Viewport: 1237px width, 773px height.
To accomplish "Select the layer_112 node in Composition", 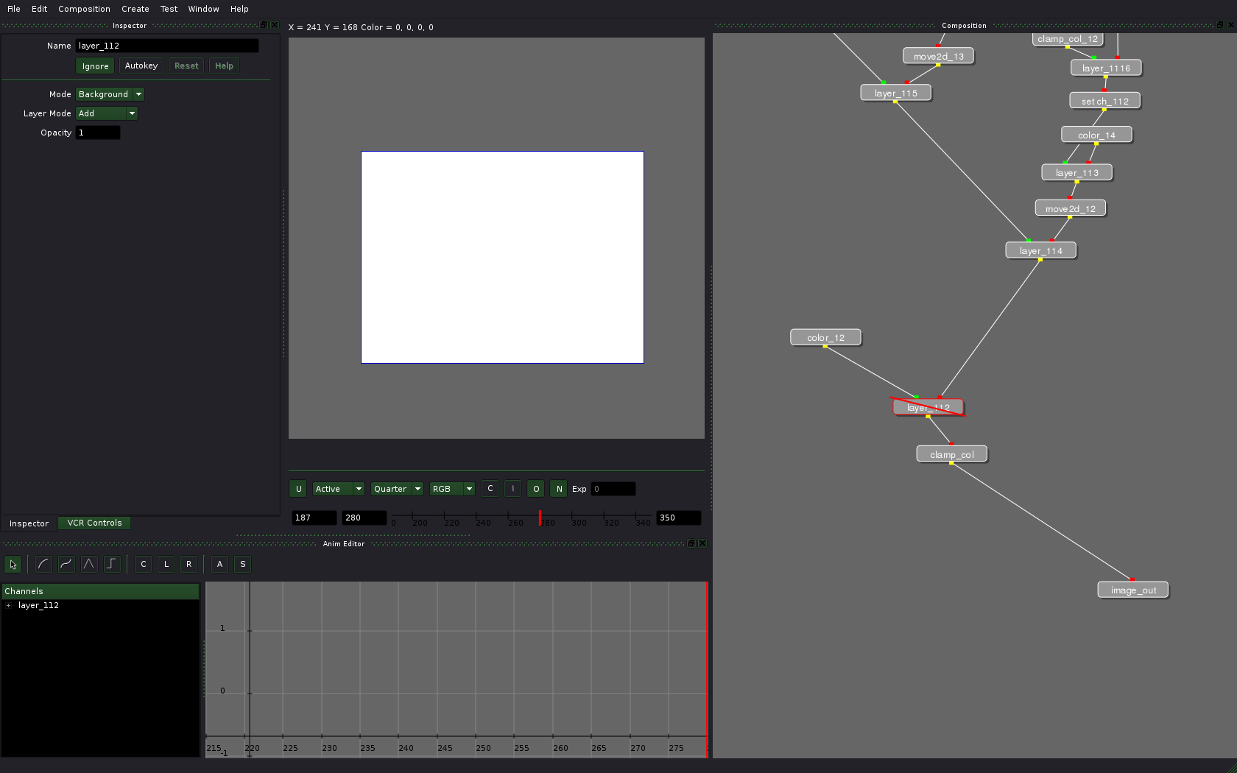I will click(928, 407).
